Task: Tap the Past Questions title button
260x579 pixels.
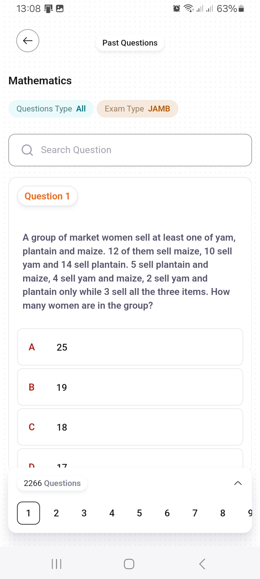Action: coord(130,43)
